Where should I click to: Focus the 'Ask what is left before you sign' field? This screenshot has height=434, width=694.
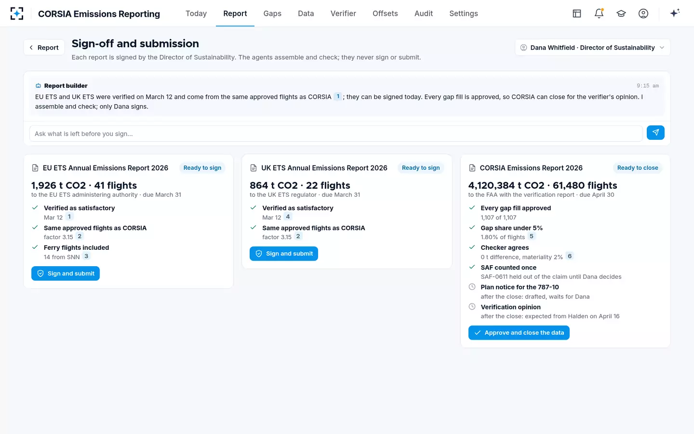coord(336,134)
